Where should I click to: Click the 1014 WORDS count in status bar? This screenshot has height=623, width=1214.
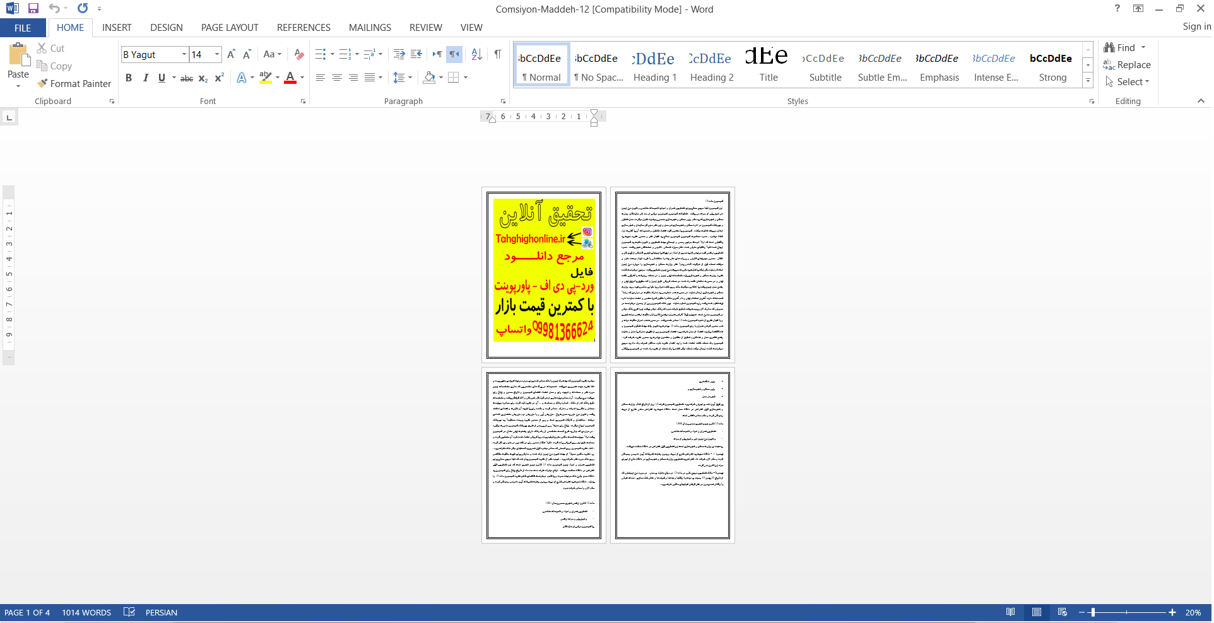(x=86, y=612)
